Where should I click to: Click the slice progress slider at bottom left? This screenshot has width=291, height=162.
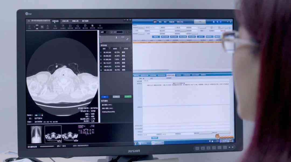[x=47, y=146]
